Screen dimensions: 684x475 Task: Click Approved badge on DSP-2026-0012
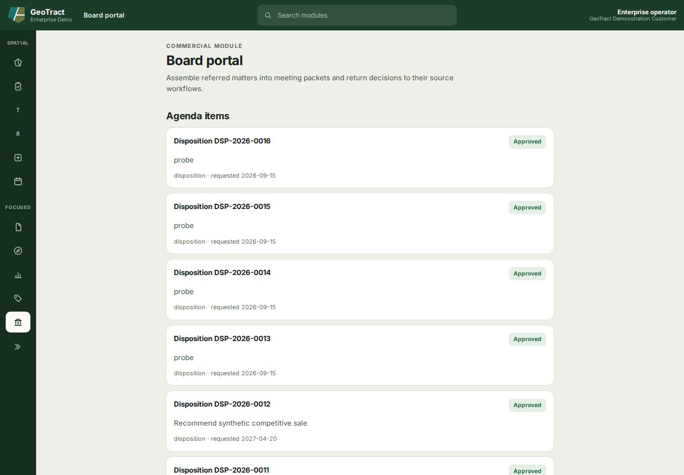pos(527,405)
